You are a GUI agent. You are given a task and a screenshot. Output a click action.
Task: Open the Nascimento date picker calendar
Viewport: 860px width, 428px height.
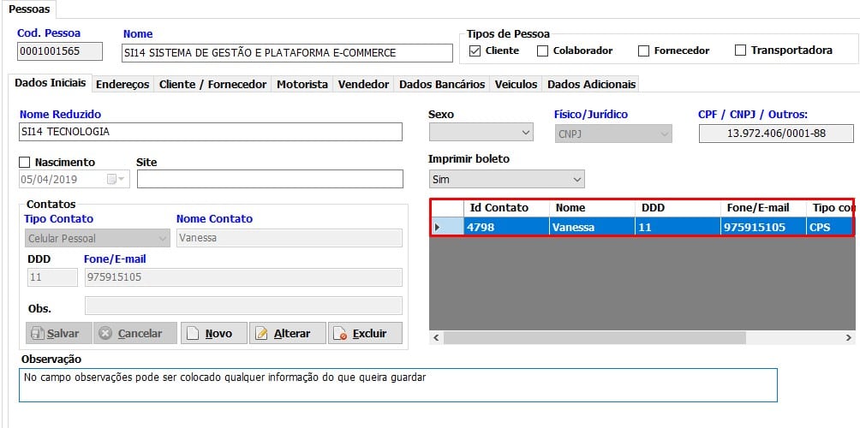[x=116, y=179]
